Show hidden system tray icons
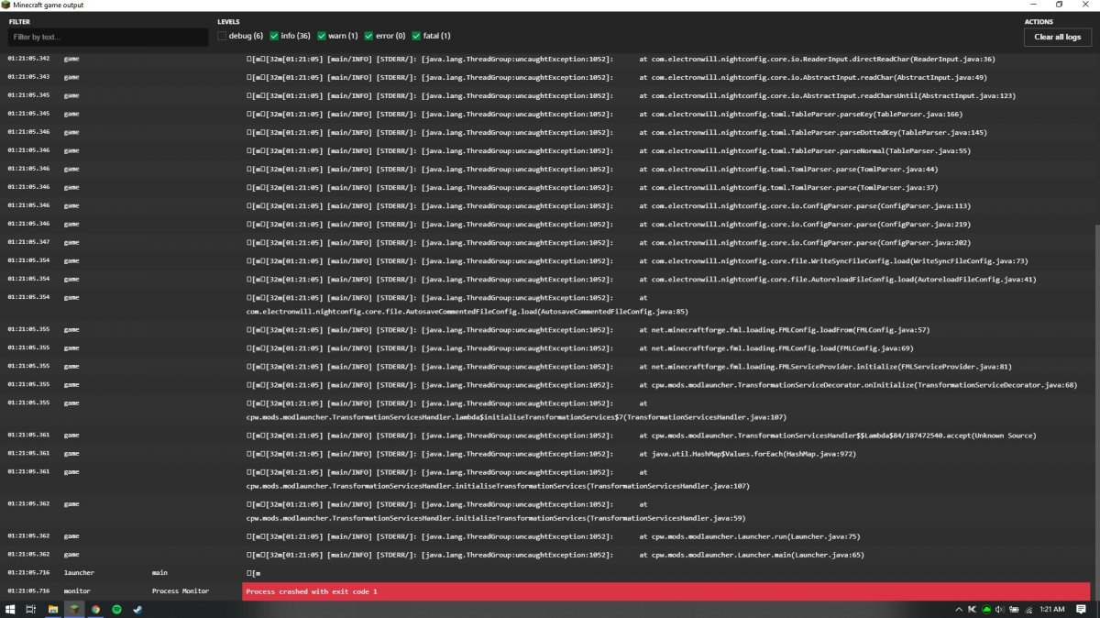Image resolution: width=1100 pixels, height=618 pixels. (x=959, y=609)
